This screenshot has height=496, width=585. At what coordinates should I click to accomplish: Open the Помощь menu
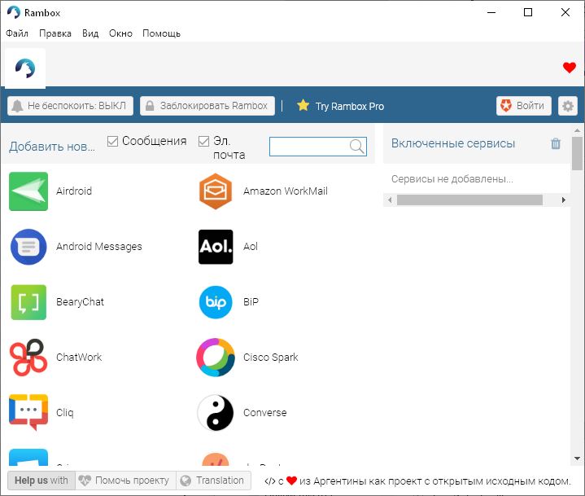coord(161,33)
